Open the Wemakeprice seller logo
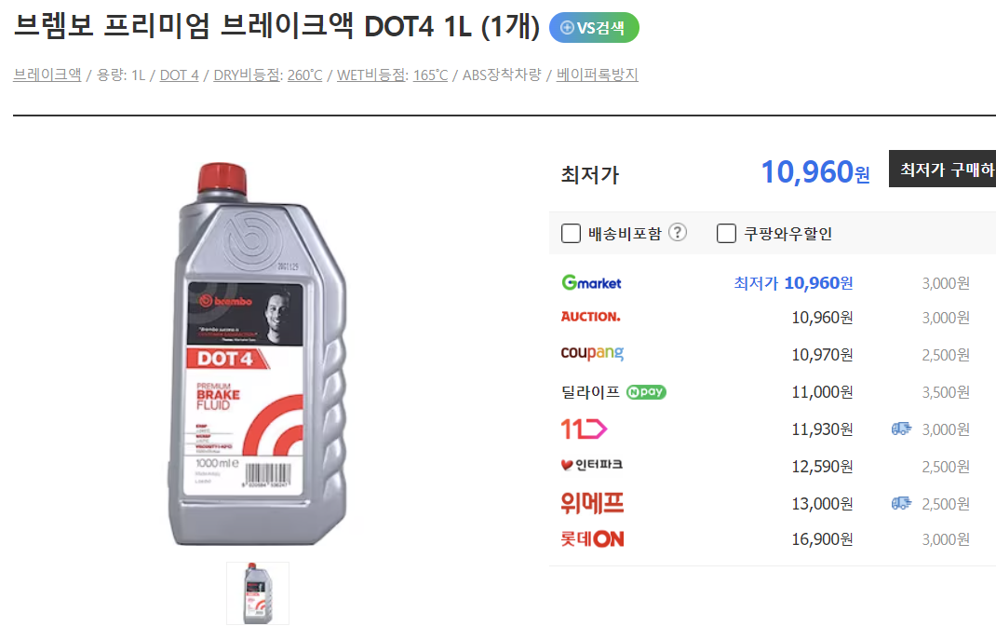The height and width of the screenshot is (626, 996). point(592,503)
